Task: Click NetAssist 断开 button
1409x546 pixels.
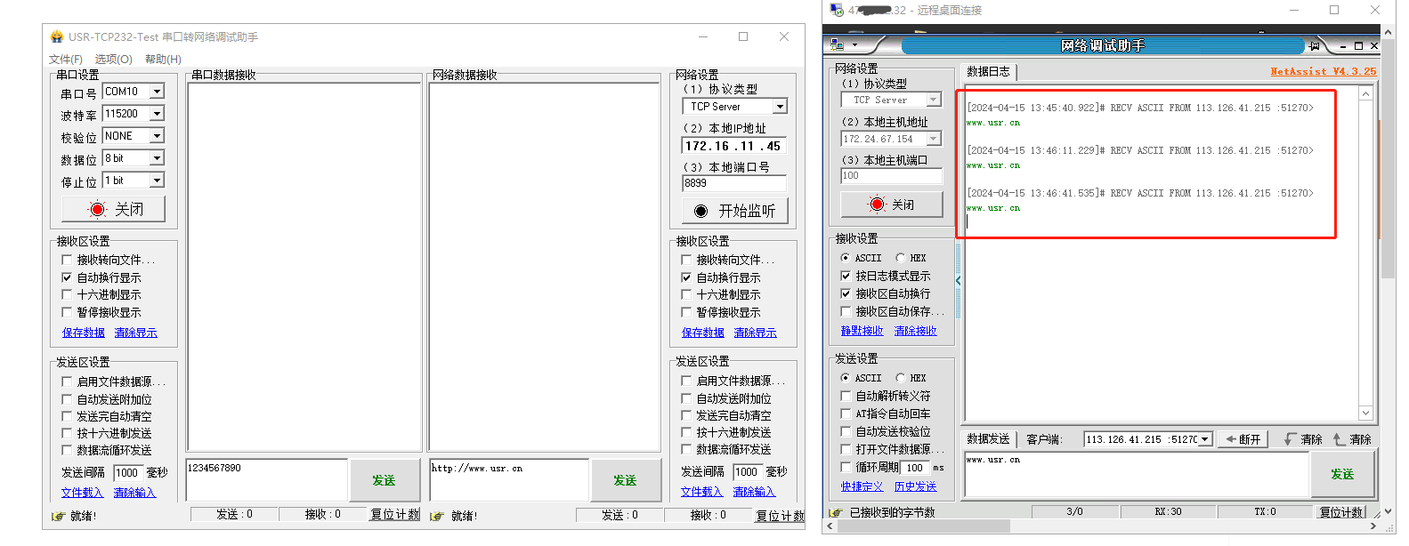Action: (x=1243, y=439)
